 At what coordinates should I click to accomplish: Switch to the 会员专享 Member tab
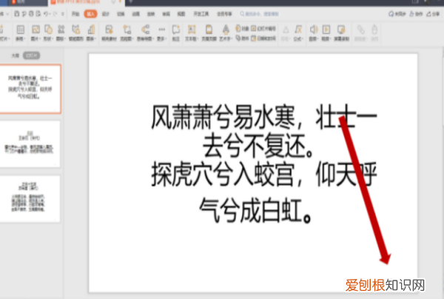(224, 14)
